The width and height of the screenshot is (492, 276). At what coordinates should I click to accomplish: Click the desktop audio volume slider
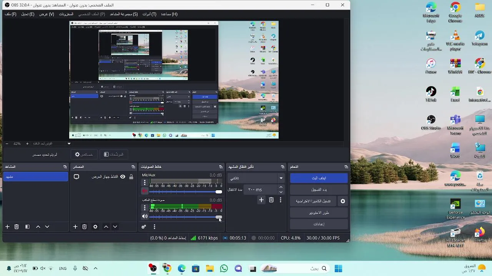185,217
